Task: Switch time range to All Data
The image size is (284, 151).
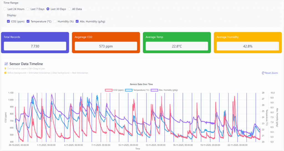Action: click(x=69, y=9)
